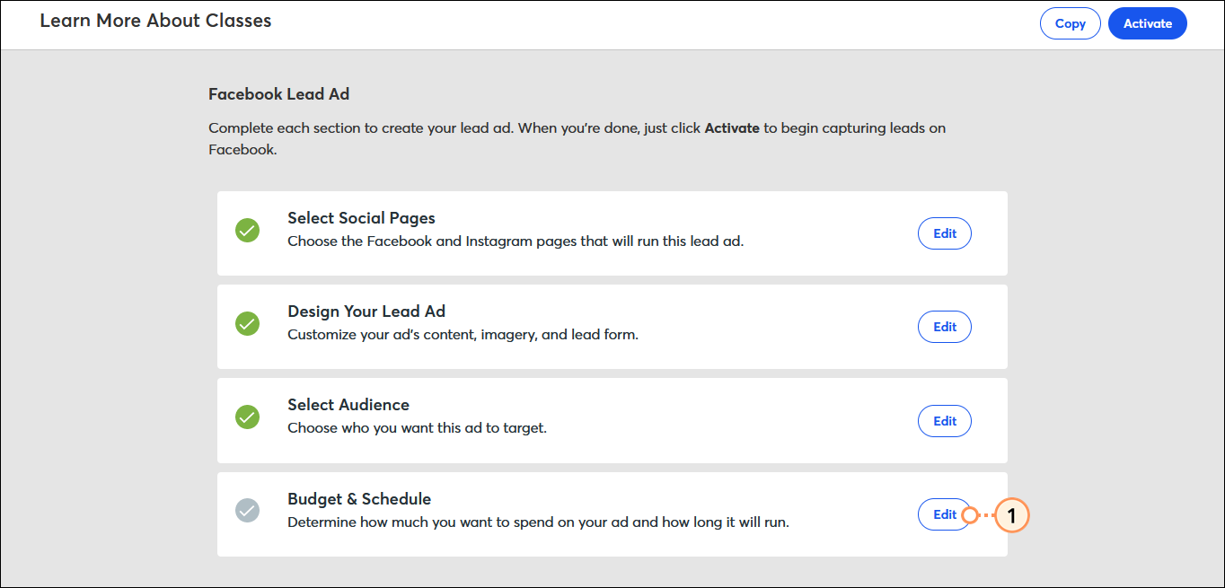Click the 'Budget & Schedule' heading
The image size is (1225, 588).
coord(359,499)
